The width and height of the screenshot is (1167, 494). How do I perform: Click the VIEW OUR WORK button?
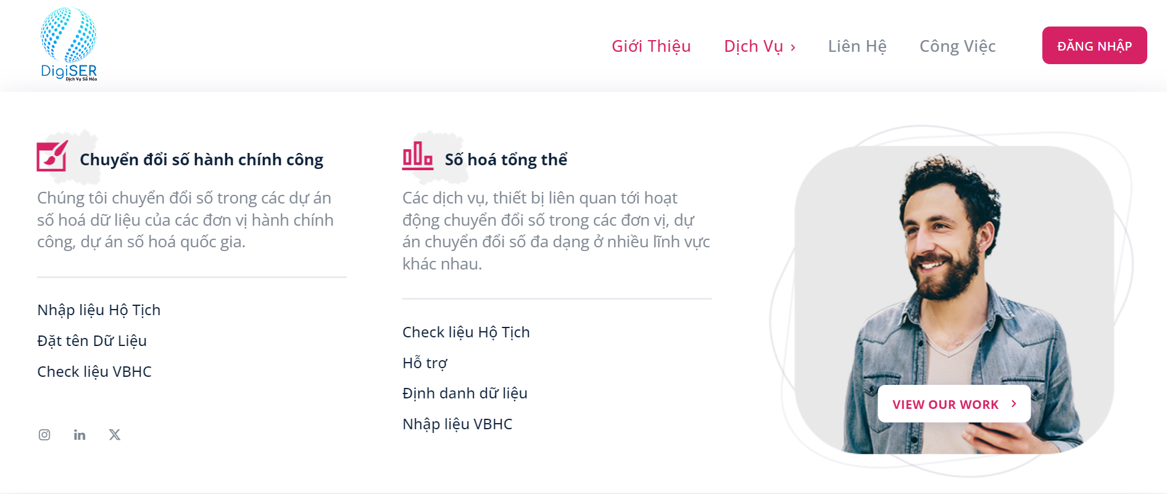tap(954, 404)
